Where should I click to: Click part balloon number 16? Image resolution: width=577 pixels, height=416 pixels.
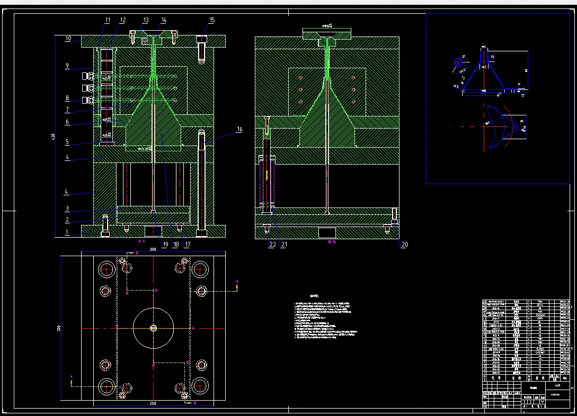[239, 129]
